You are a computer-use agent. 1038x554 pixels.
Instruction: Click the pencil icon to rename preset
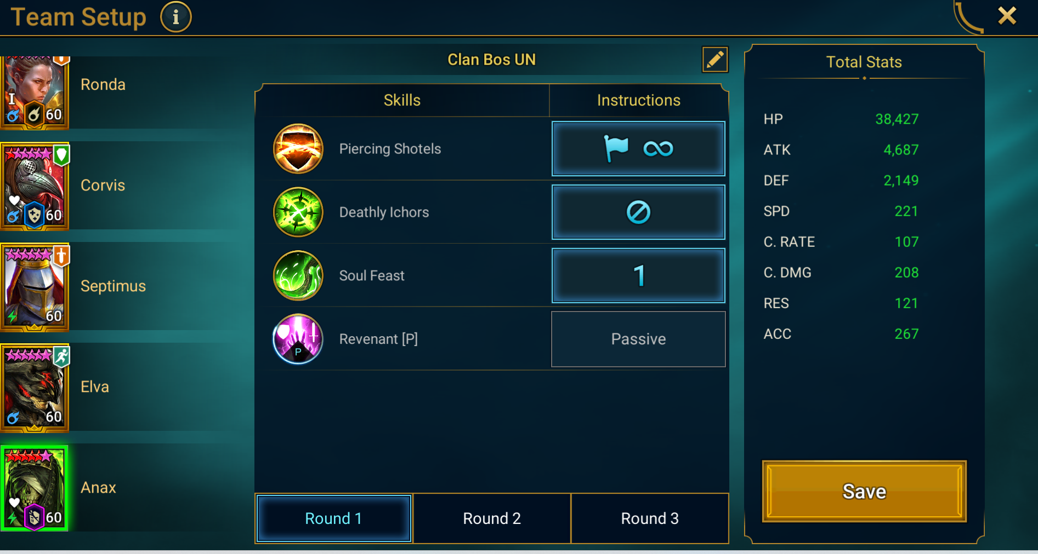click(x=715, y=60)
